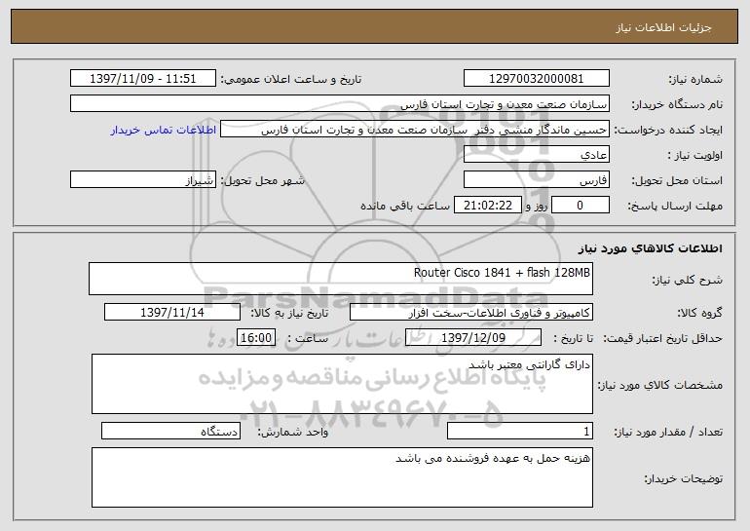Screen dimensions: 750x531
Task: Click the goods specification box دارای گارانتی
Action: [x=342, y=384]
